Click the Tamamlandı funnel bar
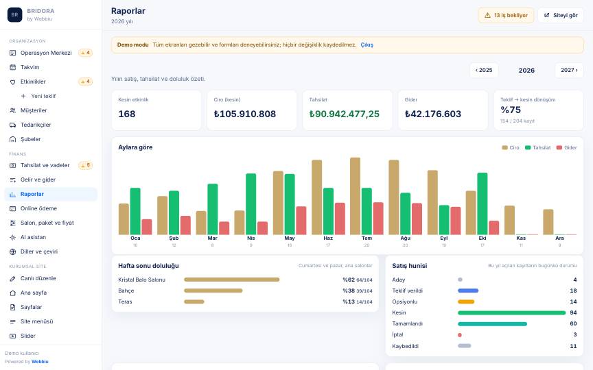Image resolution: width=593 pixels, height=370 pixels. pos(492,324)
